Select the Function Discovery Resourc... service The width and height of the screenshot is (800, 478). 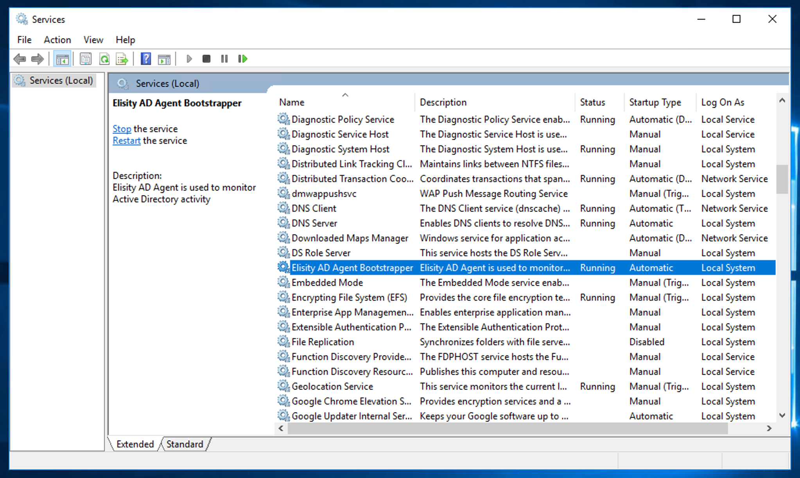[526, 371]
